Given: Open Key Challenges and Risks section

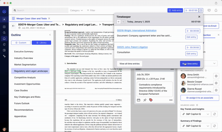Looking at the screenshot, I should 27,97.
